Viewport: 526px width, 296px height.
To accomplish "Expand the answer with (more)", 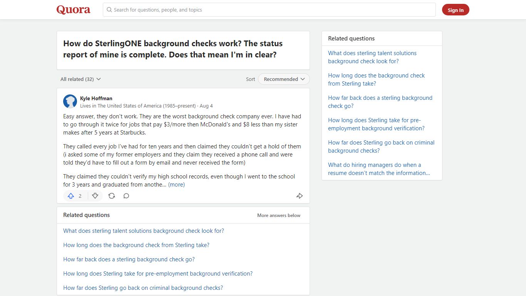I will pos(176,185).
